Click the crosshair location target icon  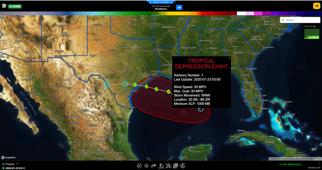point(147,166)
